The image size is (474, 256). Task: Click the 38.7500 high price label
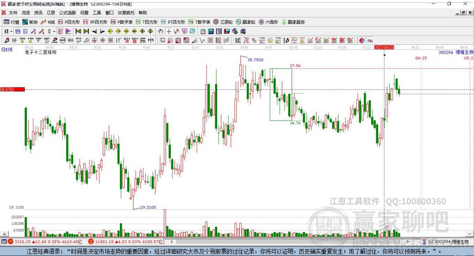[256, 60]
